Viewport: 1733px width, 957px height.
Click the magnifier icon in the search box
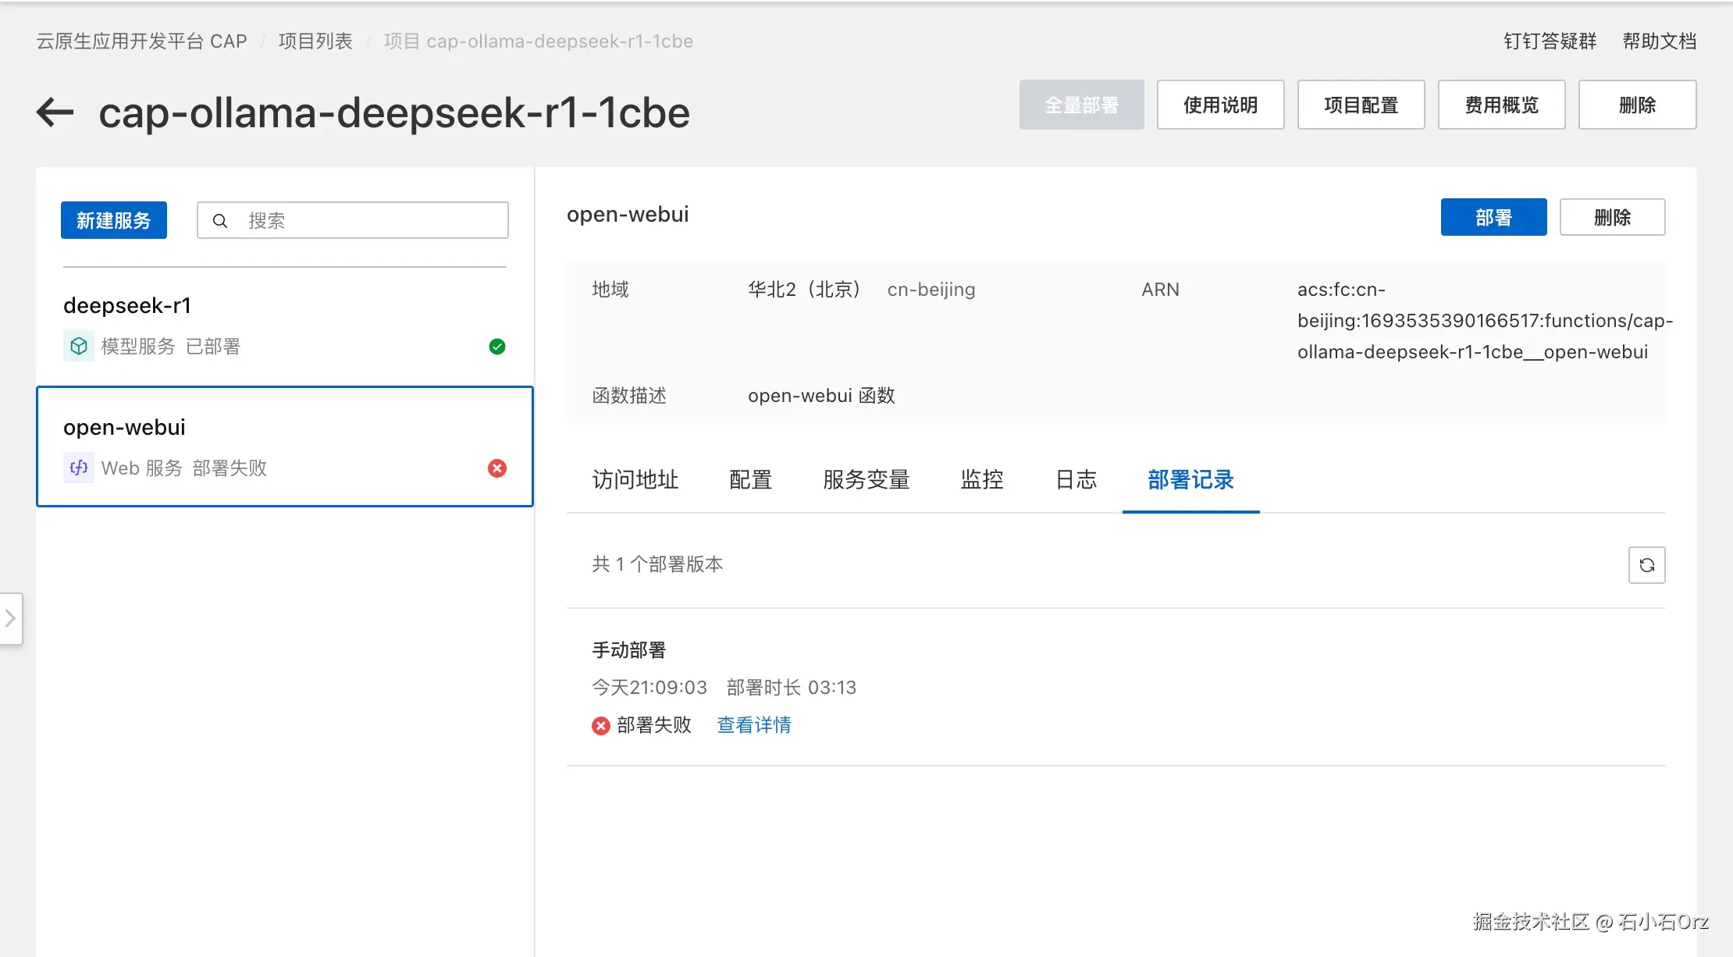(x=220, y=221)
